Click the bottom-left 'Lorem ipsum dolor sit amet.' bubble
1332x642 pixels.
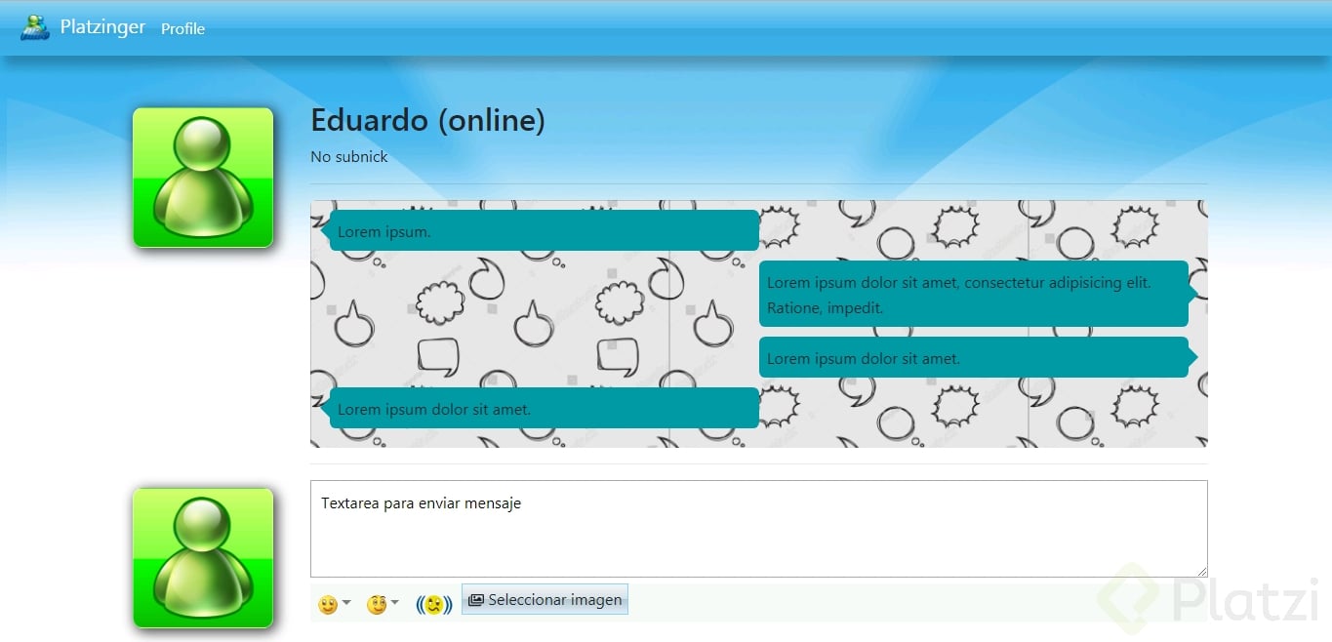pos(541,408)
